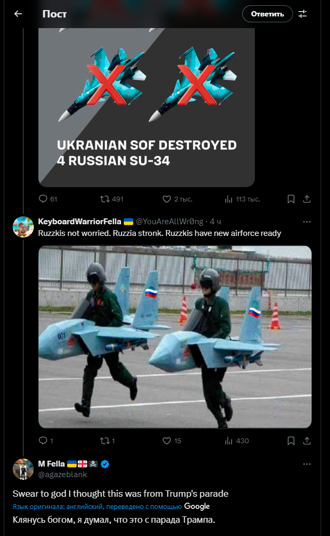View the toy jet costume photo
This screenshot has height=536, width=330.
coord(175,337)
